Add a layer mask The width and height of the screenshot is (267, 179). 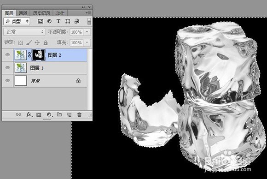click(x=39, y=115)
